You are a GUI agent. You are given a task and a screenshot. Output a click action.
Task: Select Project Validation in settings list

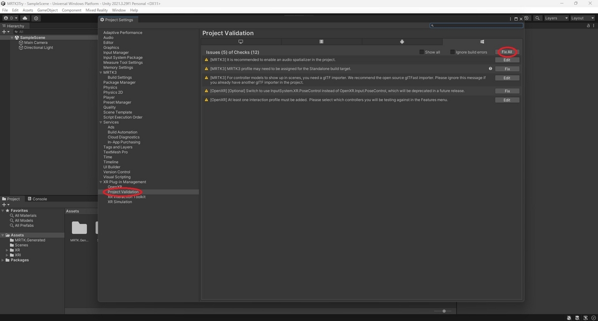(x=123, y=192)
